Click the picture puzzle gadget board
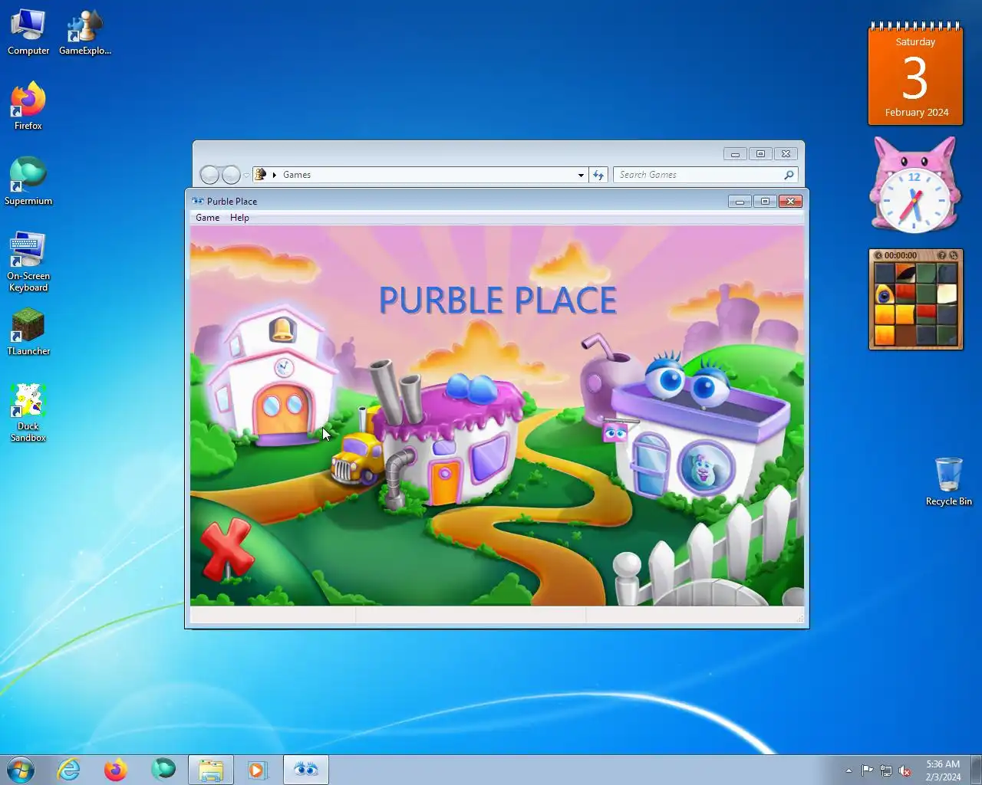Image resolution: width=982 pixels, height=785 pixels. tap(915, 305)
